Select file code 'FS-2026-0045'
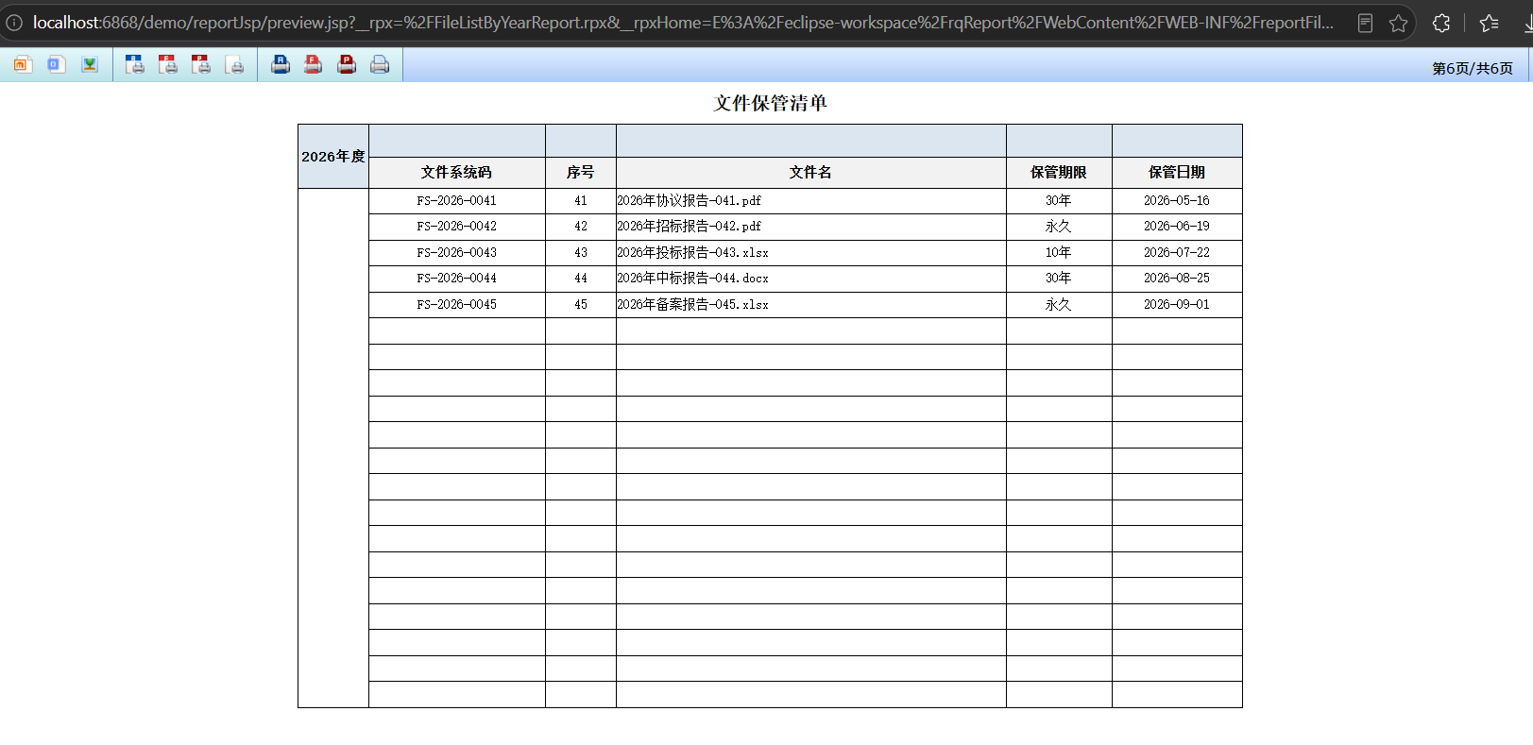The width and height of the screenshot is (1533, 745). pyautogui.click(x=457, y=305)
